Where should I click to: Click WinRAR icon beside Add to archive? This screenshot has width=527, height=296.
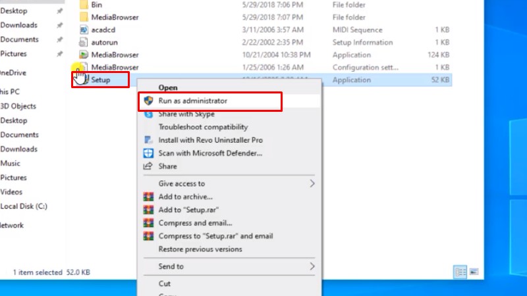pyautogui.click(x=148, y=197)
